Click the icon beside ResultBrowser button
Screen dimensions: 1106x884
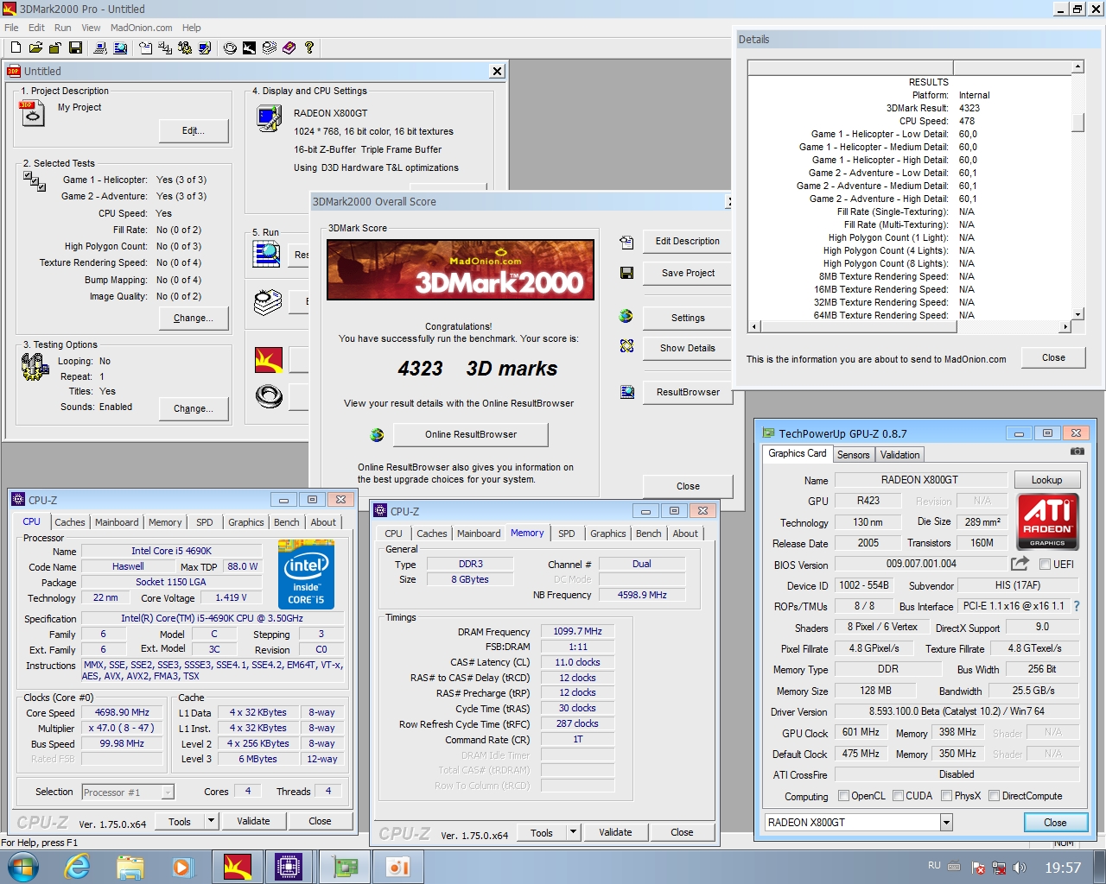click(627, 393)
